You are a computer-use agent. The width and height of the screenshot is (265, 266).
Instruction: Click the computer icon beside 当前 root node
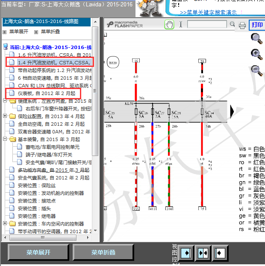tap(6, 46)
